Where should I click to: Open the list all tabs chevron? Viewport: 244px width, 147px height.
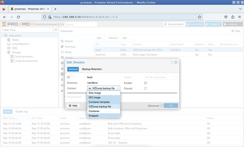point(240,9)
